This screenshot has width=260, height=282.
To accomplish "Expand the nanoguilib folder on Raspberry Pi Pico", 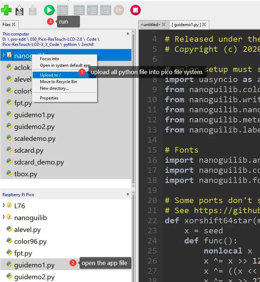I will tap(4, 217).
